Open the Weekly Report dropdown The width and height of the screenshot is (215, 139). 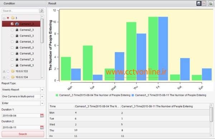pyautogui.click(x=42, y=90)
